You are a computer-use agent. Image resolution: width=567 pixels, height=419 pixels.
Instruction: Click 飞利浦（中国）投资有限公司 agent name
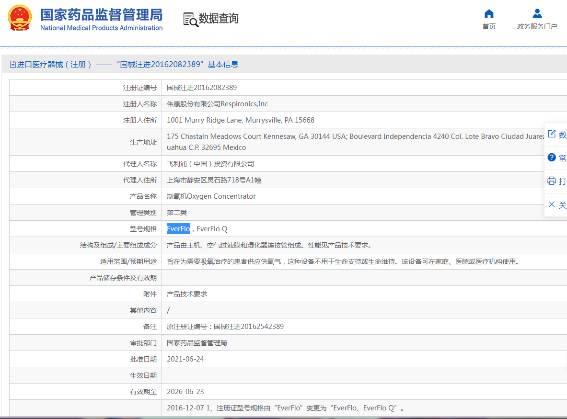tap(210, 164)
